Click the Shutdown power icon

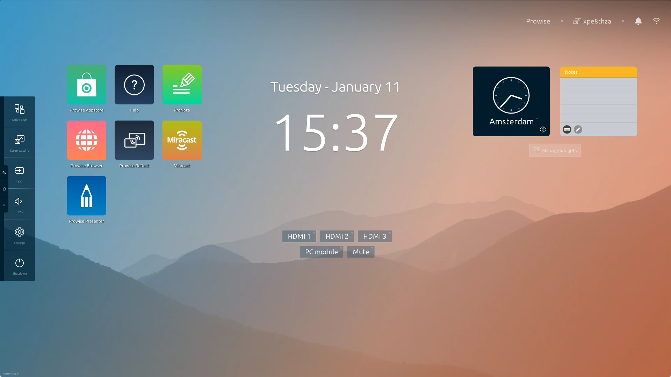(x=20, y=263)
